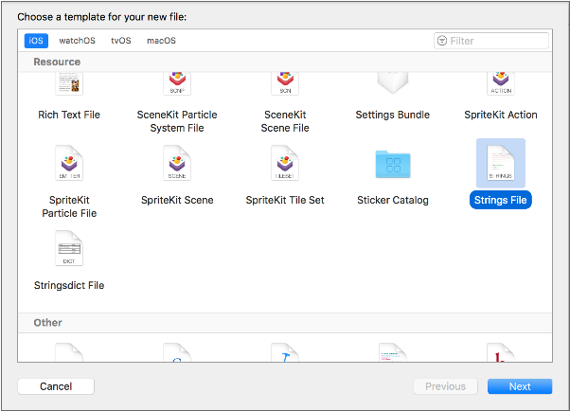570x411 pixels.
Task: Choose the SpriteKit Particle File icon
Action: click(69, 165)
